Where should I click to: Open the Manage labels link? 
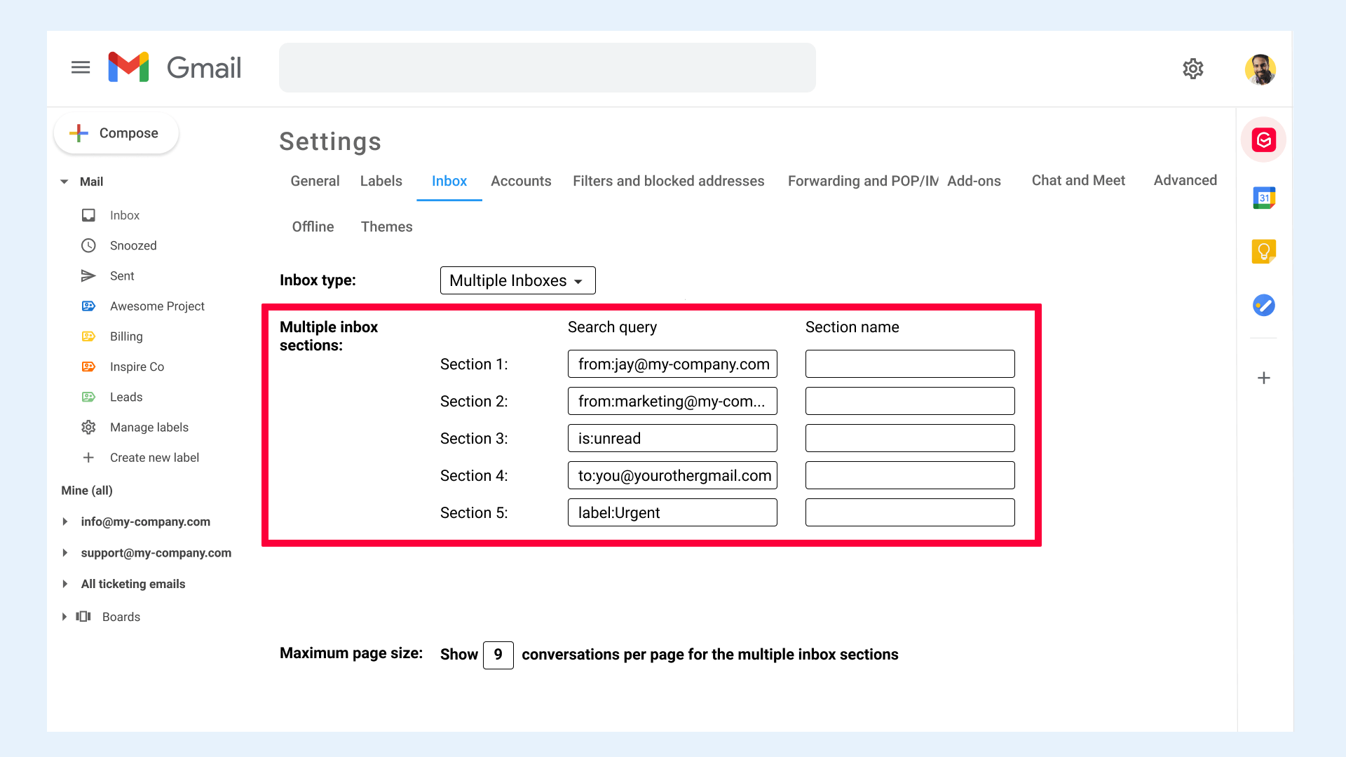[x=149, y=427]
